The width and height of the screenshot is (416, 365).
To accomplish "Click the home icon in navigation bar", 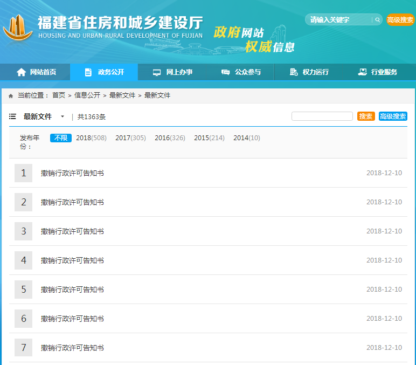I will pos(21,72).
